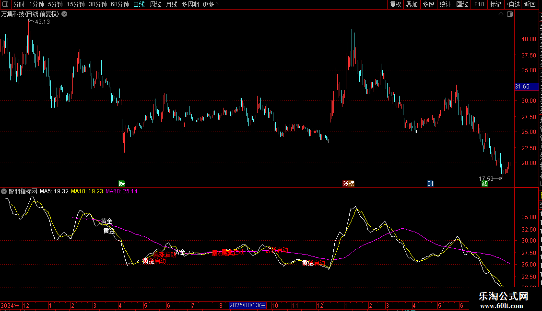542x311 pixels.
Task: Click the 20.00 price axis label on main chart
Action: (529, 163)
